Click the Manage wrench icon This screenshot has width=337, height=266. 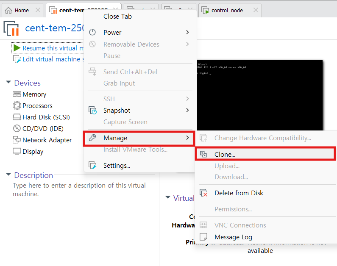pyautogui.click(x=92, y=138)
